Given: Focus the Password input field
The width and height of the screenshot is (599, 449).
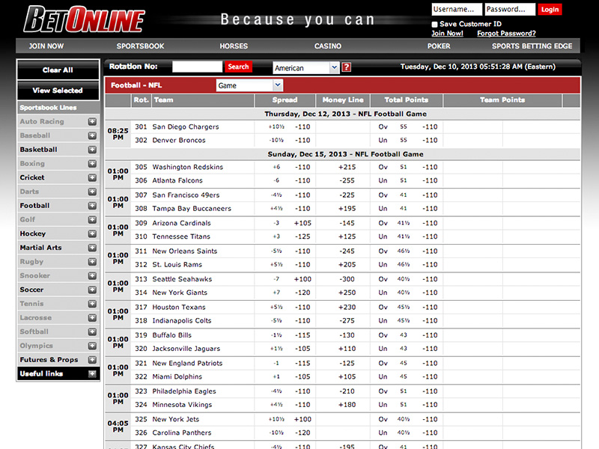Looking at the screenshot, I should point(510,10).
